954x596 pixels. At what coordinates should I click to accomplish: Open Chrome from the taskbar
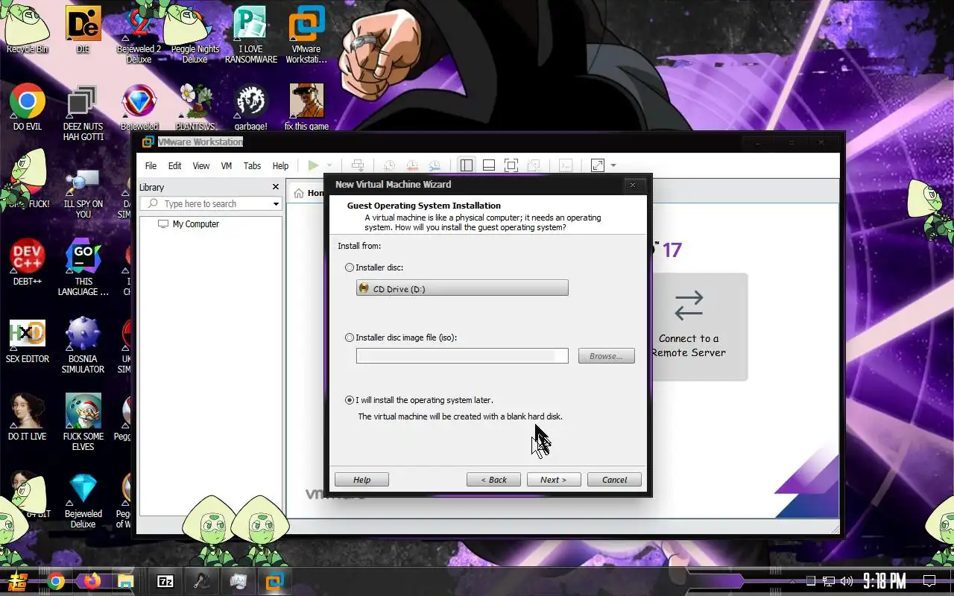[56, 581]
